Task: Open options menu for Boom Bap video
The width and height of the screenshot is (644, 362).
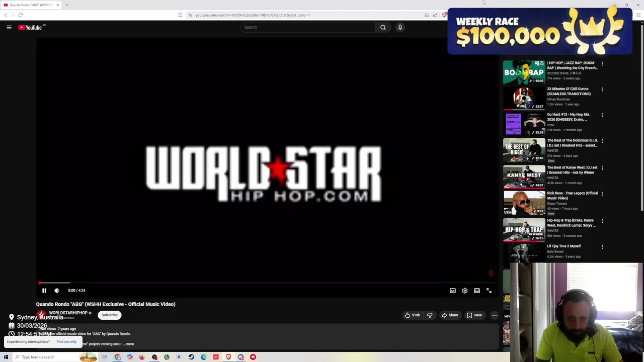Action: (x=602, y=64)
